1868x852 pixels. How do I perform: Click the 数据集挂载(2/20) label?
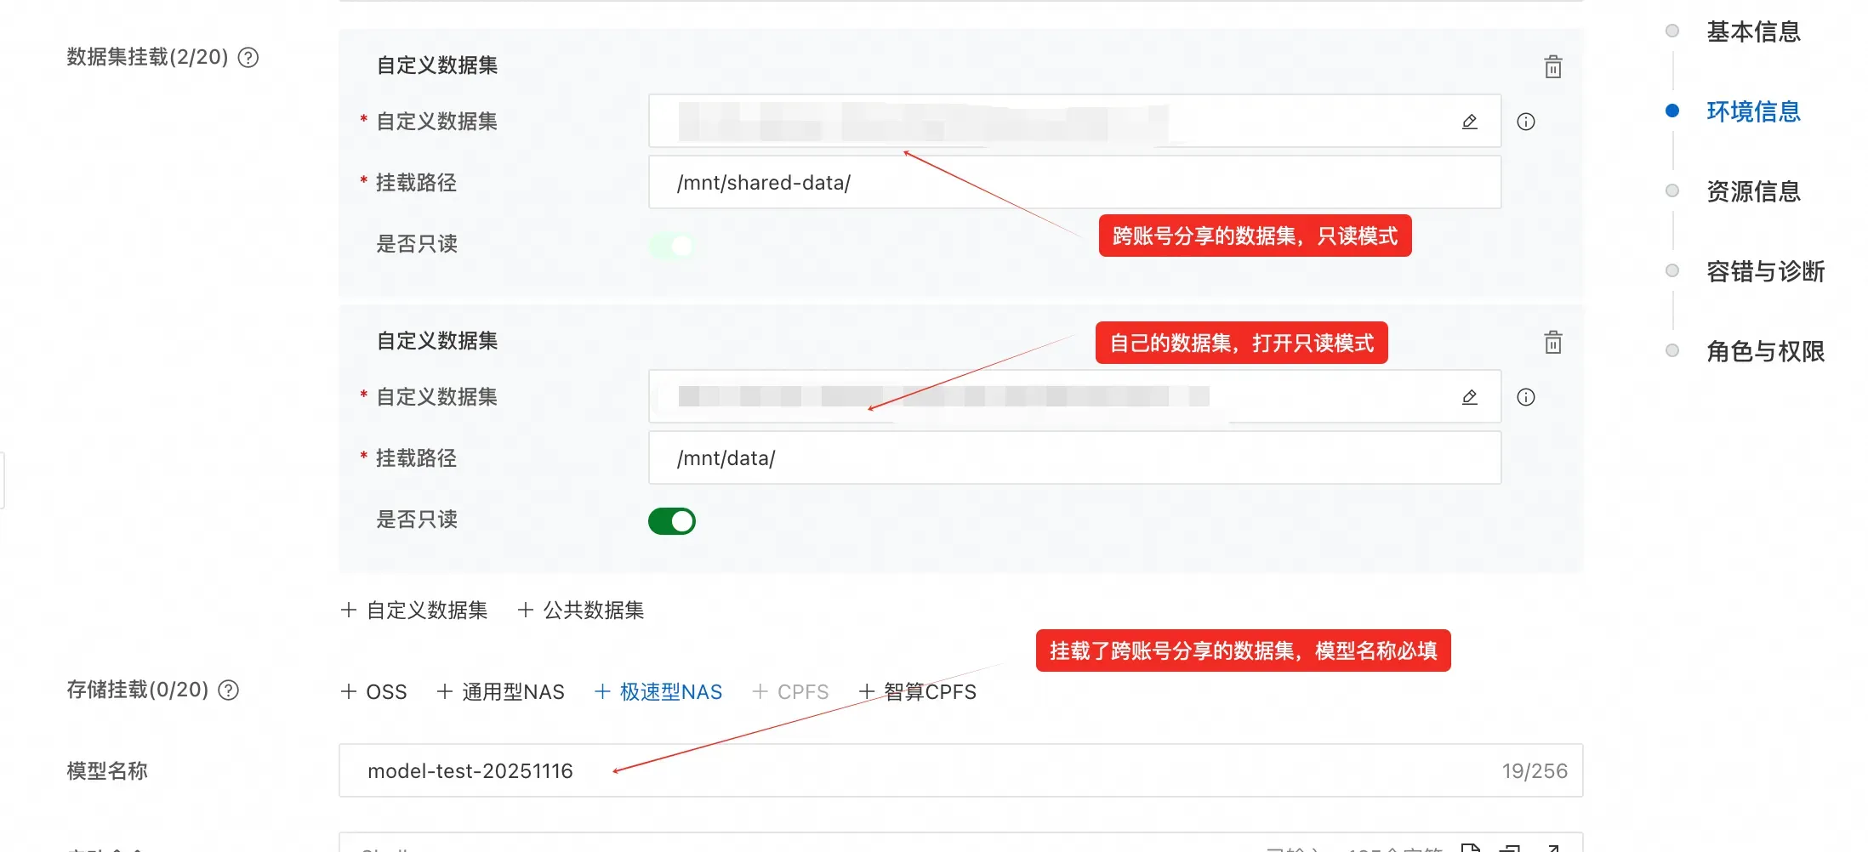[x=148, y=57]
